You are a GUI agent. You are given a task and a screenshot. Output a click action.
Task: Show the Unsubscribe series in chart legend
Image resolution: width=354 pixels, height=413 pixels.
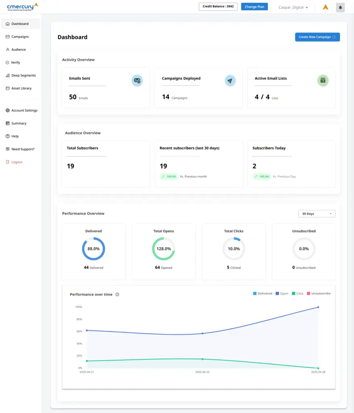point(319,294)
